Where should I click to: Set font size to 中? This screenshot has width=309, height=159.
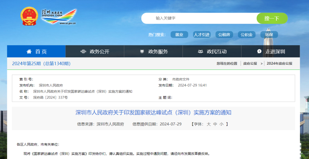(x=215, y=124)
